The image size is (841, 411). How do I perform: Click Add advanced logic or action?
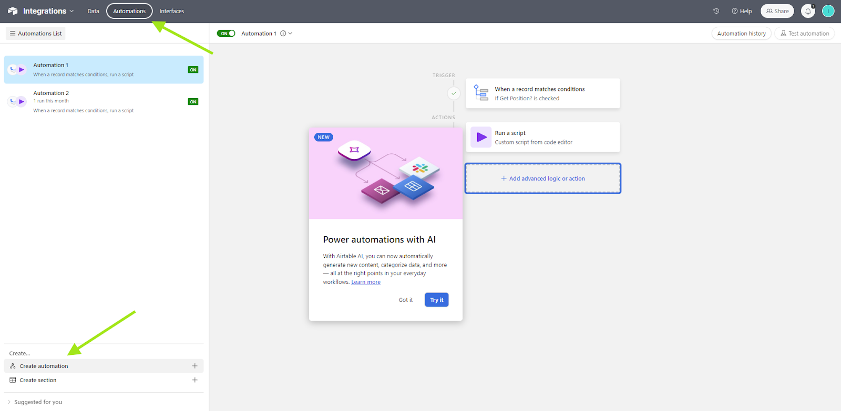(543, 178)
